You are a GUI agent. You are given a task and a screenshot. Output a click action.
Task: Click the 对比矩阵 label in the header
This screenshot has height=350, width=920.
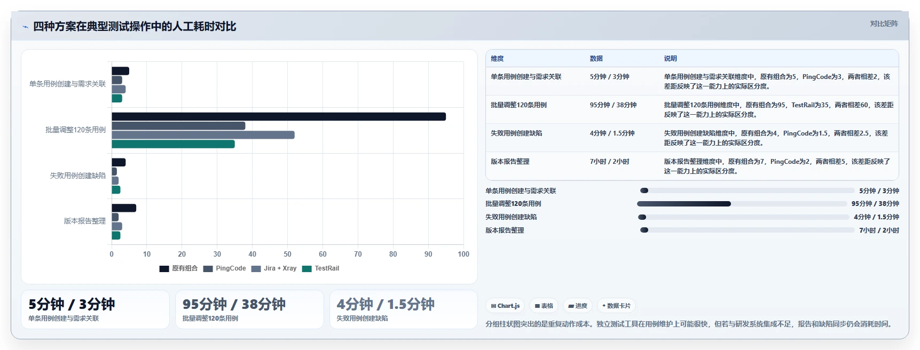[x=884, y=23]
